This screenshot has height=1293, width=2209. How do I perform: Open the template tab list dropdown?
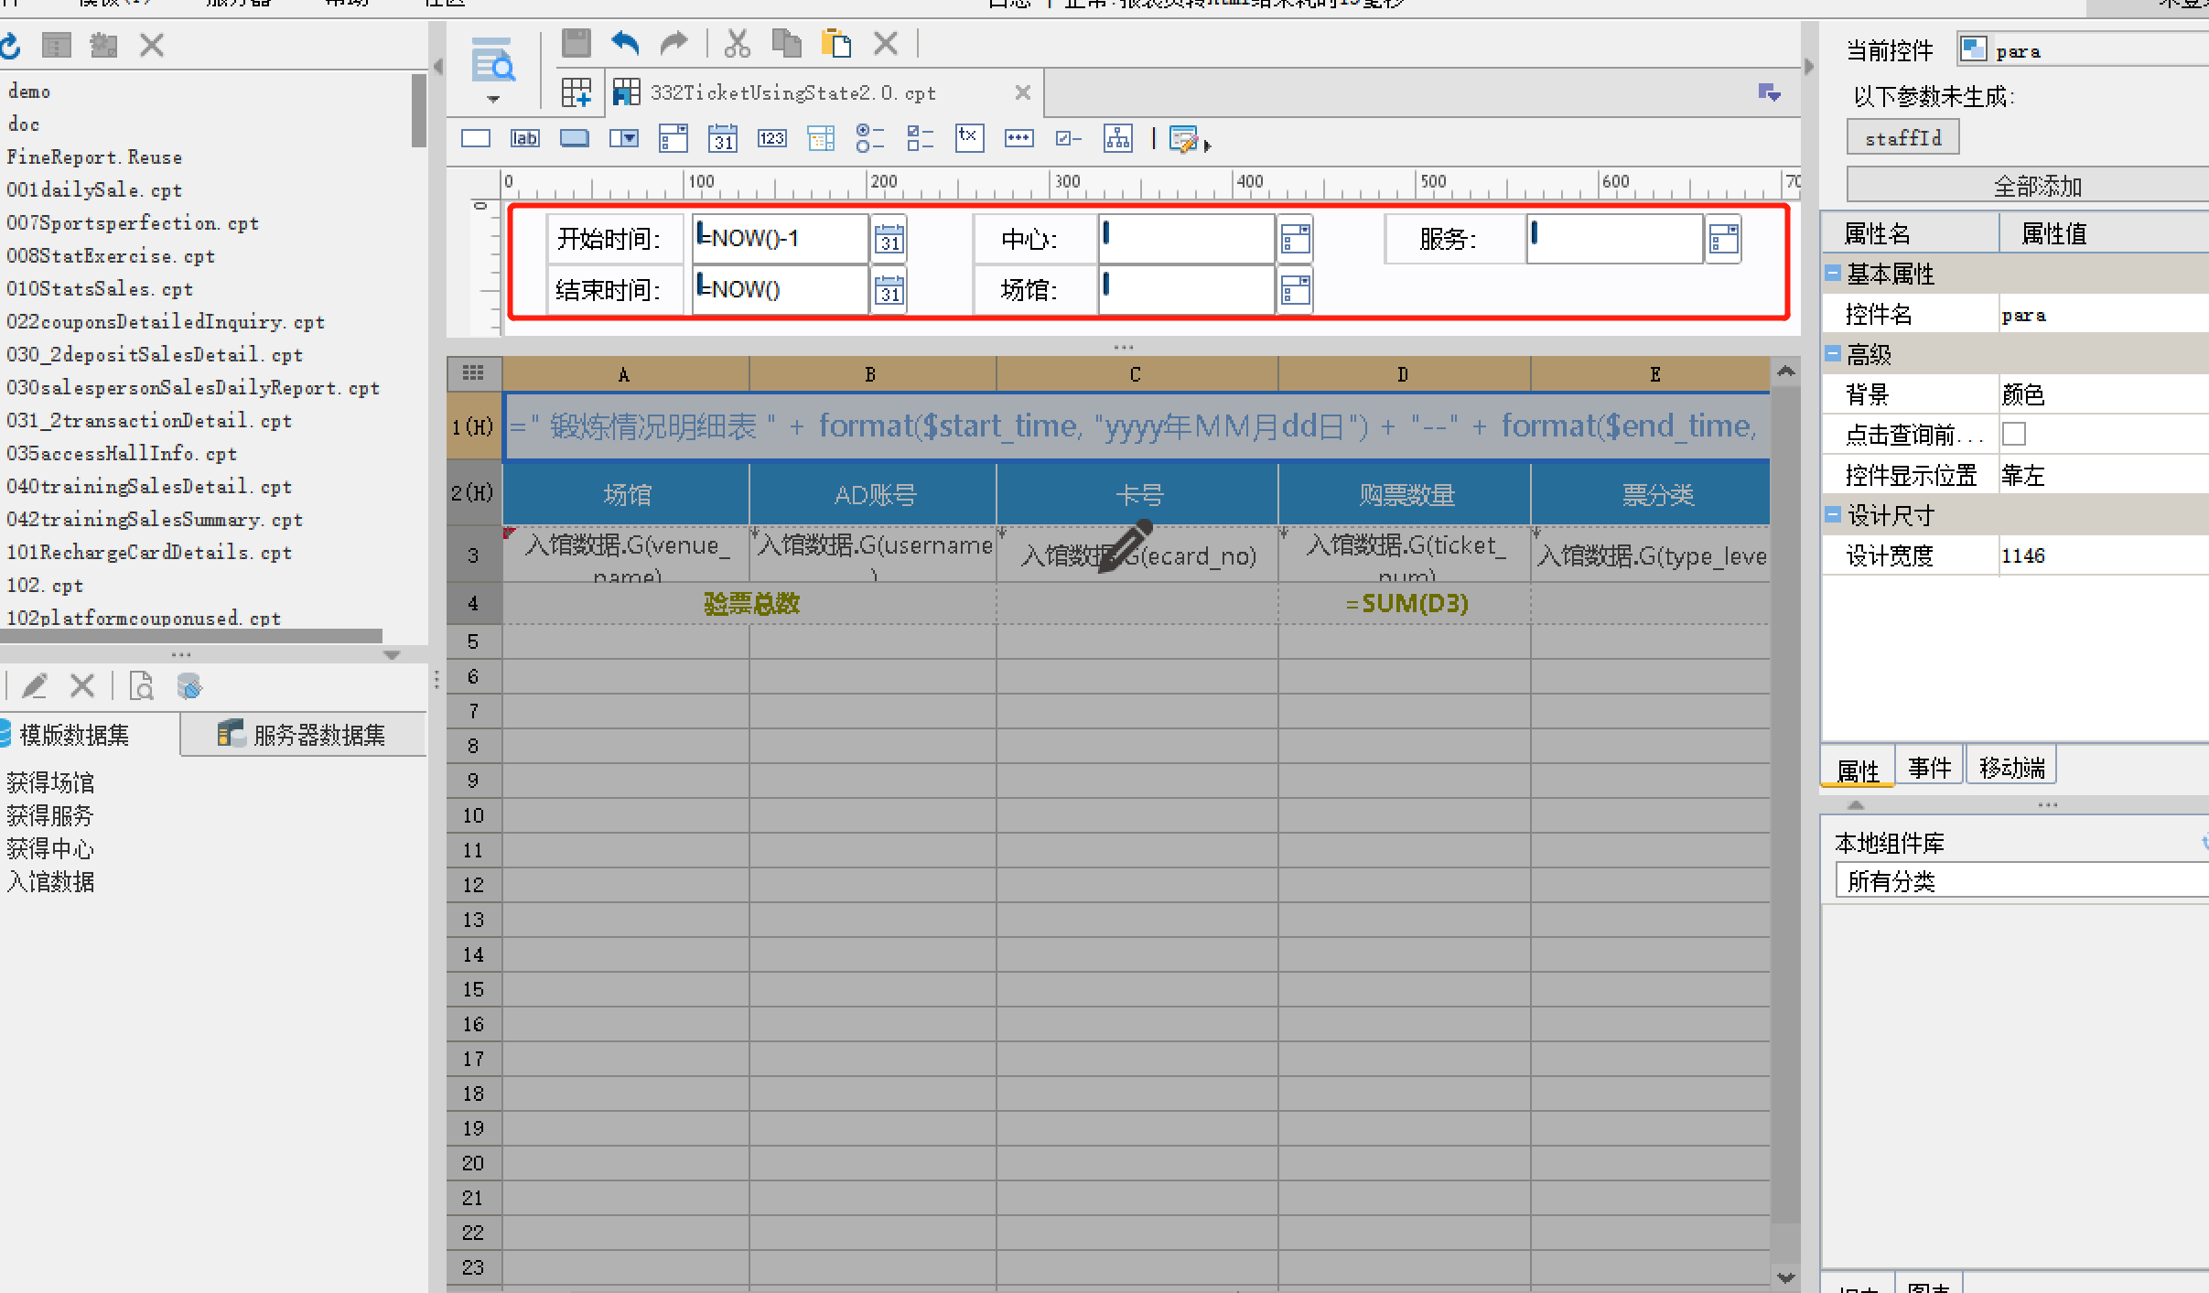pos(1770,92)
